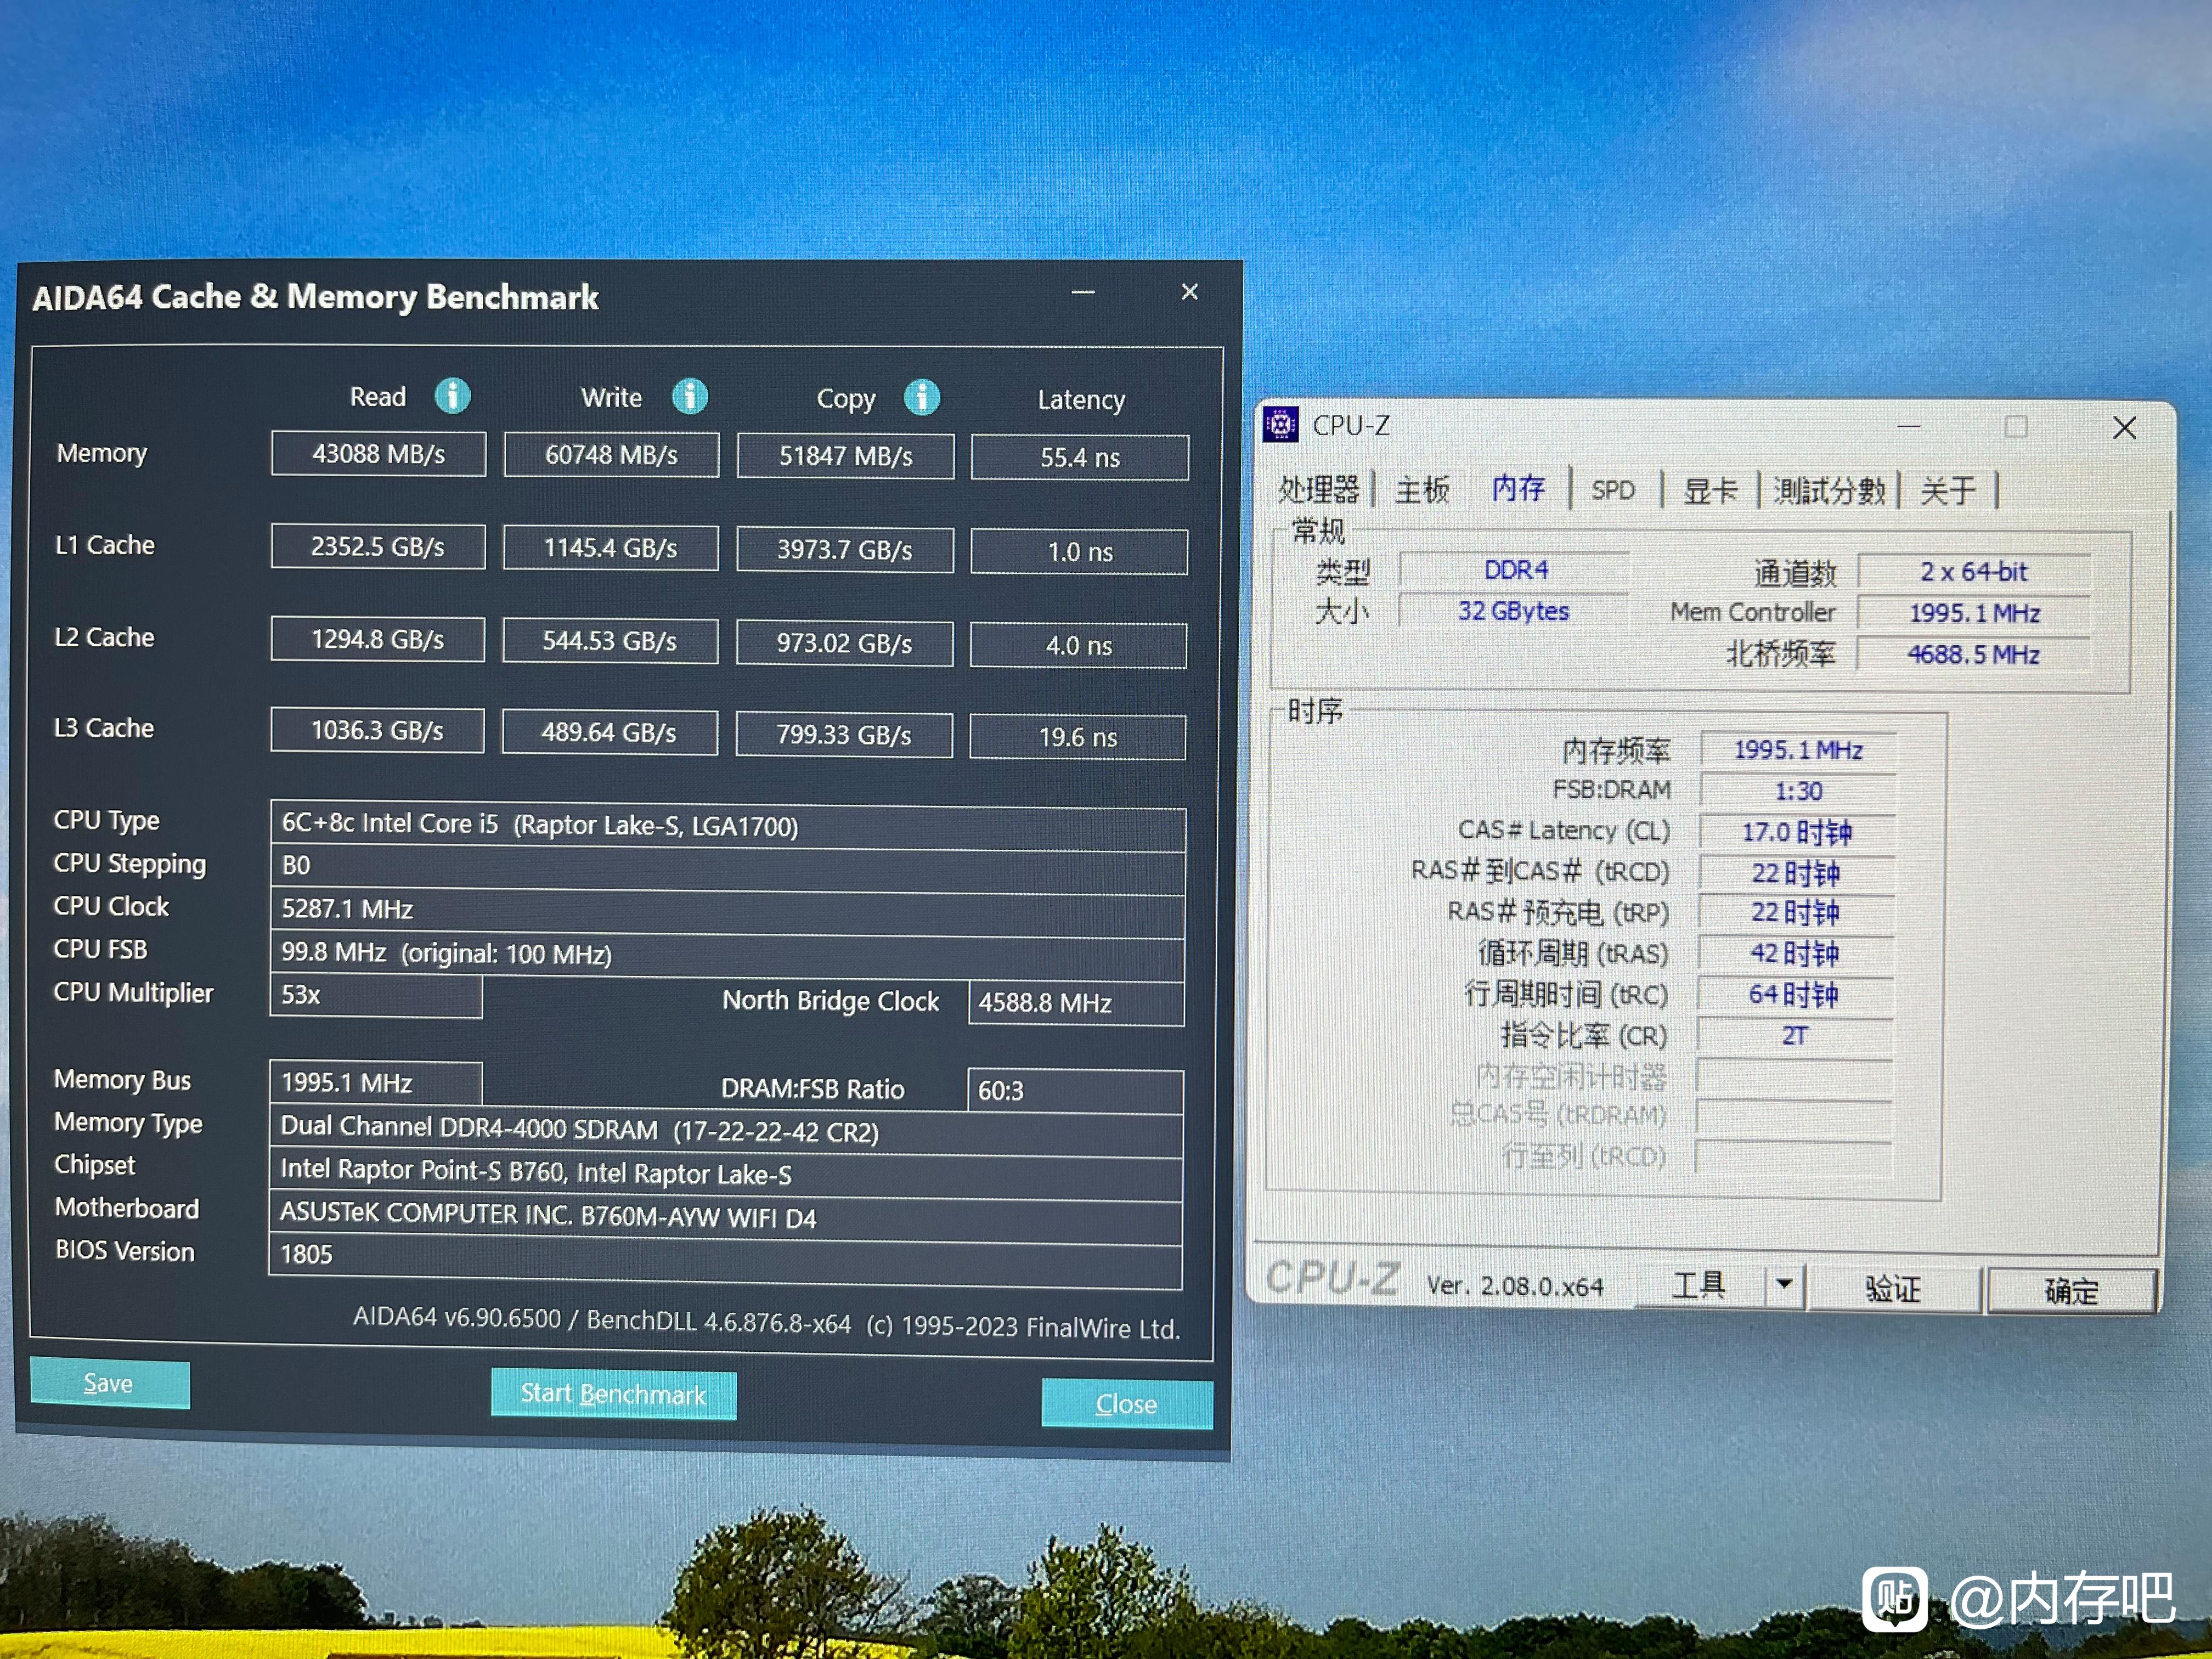Click the Mem Controller value in CPU-Z
This screenshot has height=1659, width=2212.
[x=1974, y=613]
